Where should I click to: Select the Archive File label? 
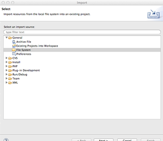[24, 42]
